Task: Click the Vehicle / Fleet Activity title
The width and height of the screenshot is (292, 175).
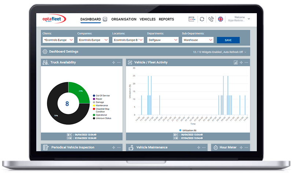Action: point(151,62)
